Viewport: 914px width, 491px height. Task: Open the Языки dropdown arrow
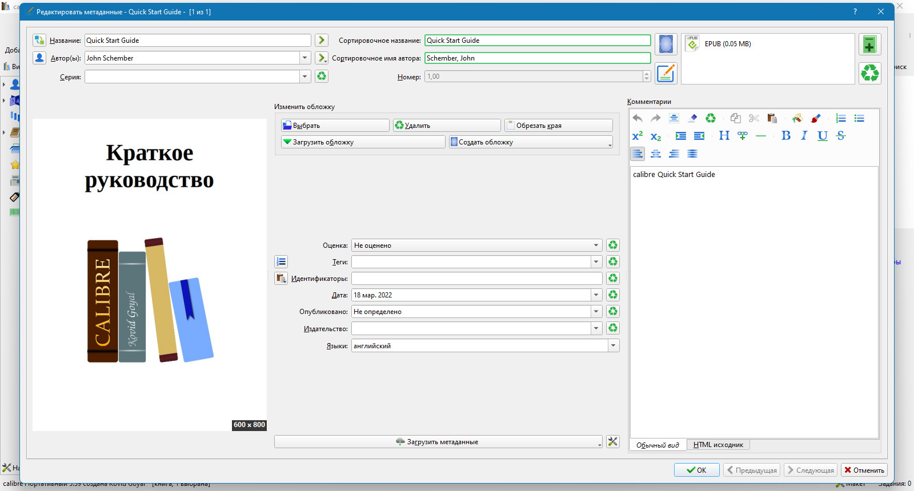pyautogui.click(x=614, y=345)
